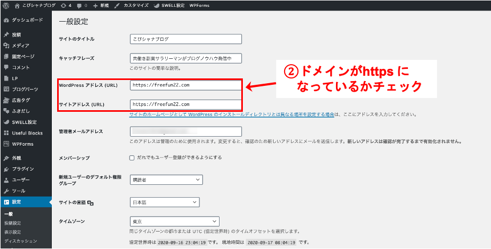The image size is (491, 249).
Task: Open site language dropdown showing 日本語
Action: pyautogui.click(x=165, y=202)
